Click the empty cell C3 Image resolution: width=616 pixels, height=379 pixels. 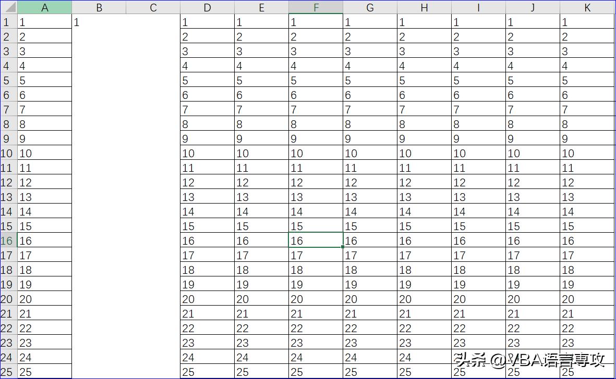click(153, 51)
